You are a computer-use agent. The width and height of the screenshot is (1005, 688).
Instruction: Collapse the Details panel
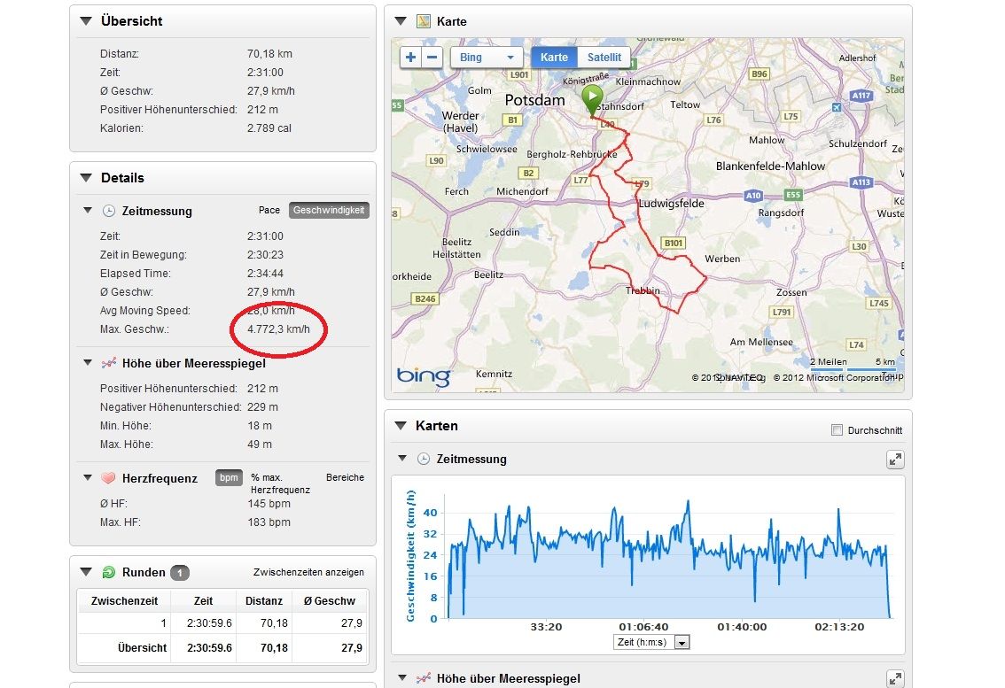click(x=86, y=178)
